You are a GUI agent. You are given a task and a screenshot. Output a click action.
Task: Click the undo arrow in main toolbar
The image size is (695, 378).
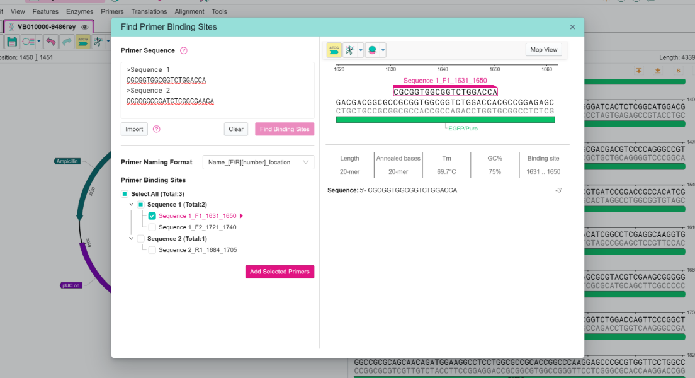(x=51, y=42)
